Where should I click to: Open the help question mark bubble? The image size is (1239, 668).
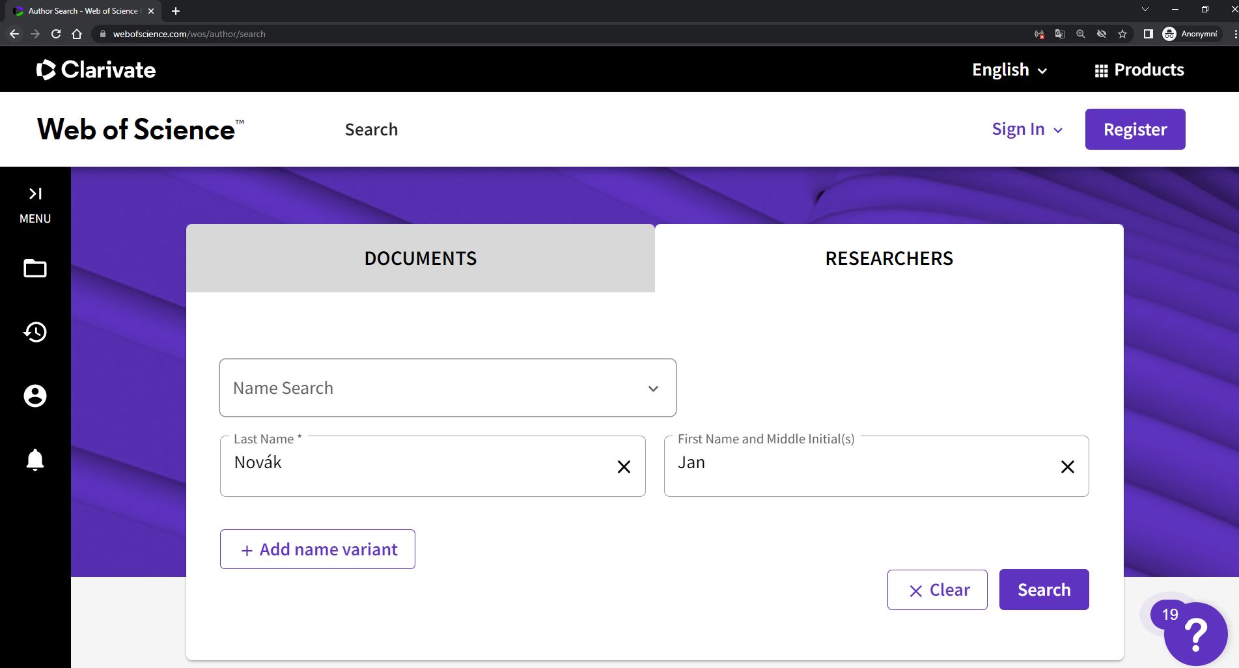[x=1195, y=634]
